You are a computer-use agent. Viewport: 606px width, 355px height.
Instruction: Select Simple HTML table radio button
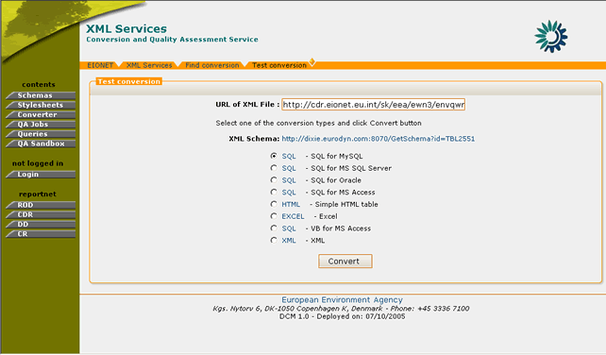click(x=274, y=204)
